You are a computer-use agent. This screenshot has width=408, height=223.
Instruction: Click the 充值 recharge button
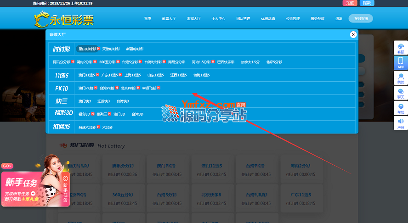pos(350,3)
